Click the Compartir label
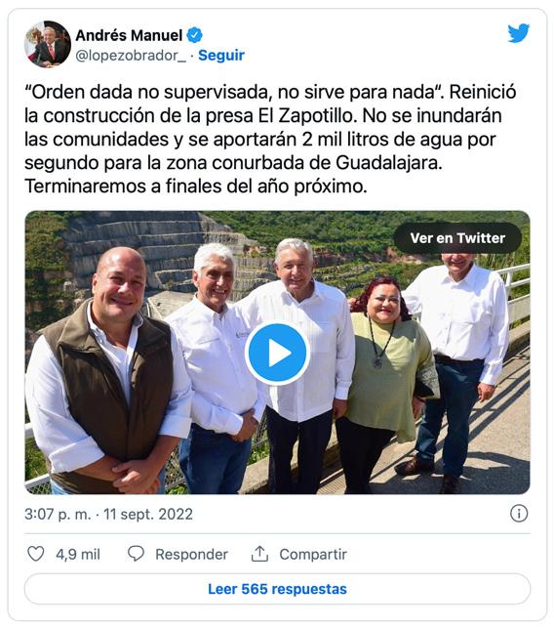Viewport: 554px width, 627px height. 313,554
